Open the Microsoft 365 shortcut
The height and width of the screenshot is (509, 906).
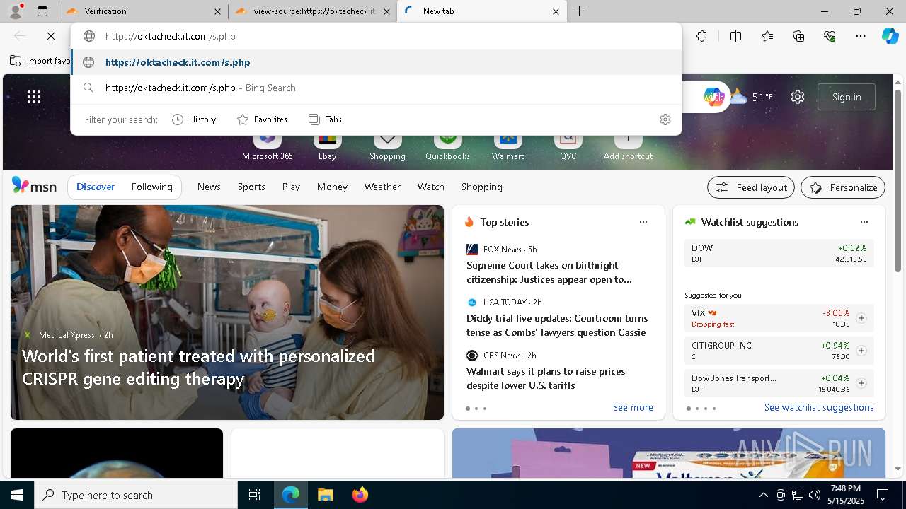267,146
